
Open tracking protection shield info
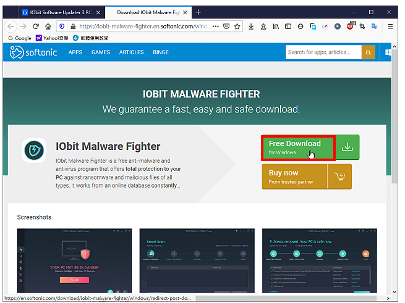tap(62, 27)
